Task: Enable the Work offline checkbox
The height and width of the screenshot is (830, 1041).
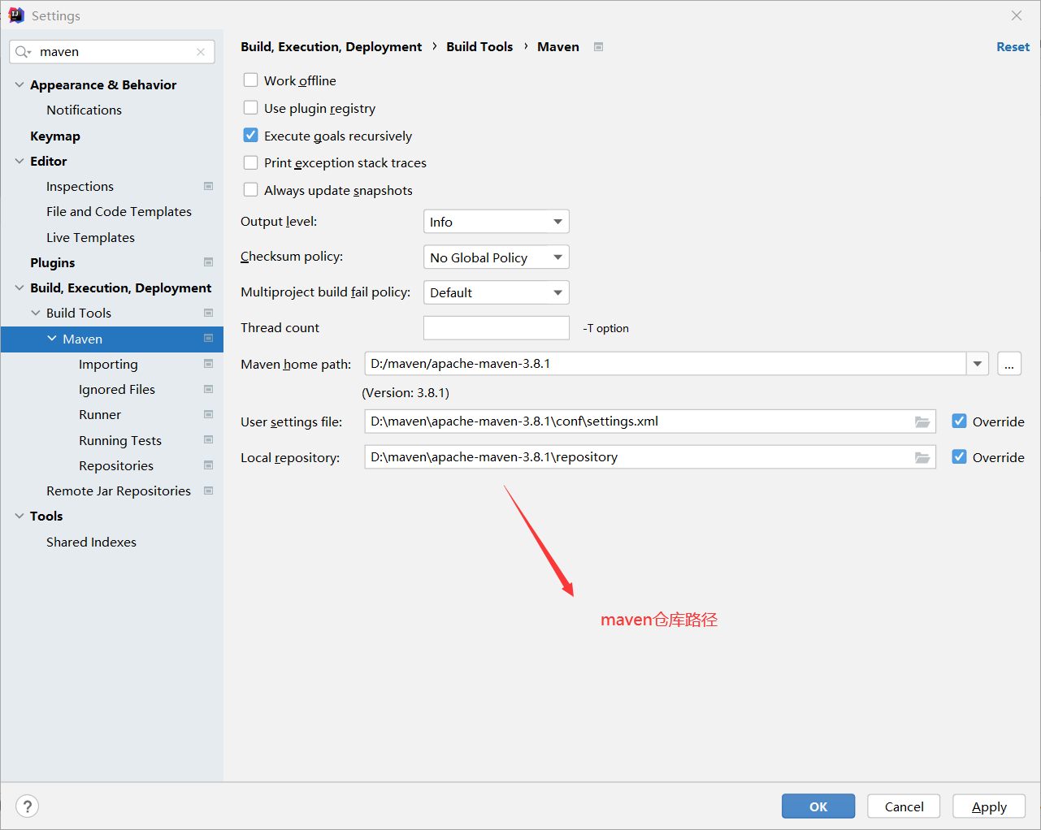Action: click(251, 80)
